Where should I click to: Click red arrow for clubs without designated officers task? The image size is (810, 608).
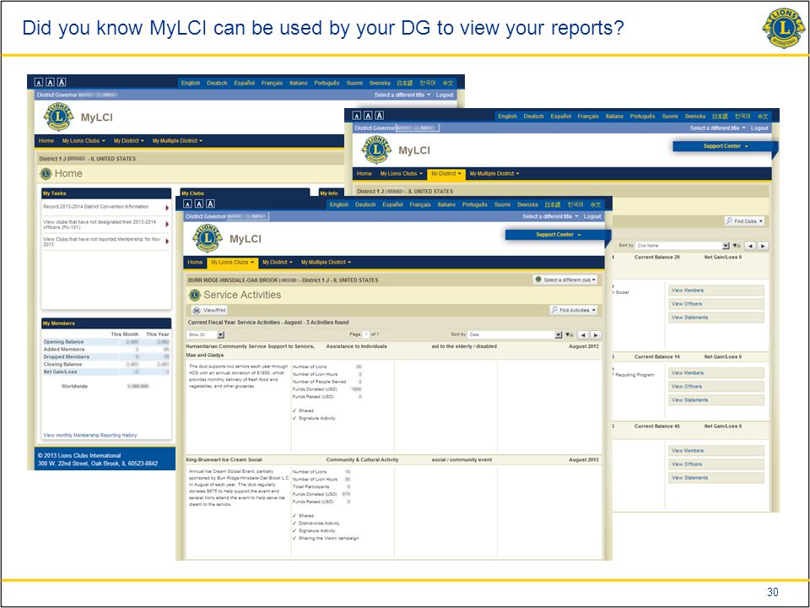click(x=167, y=225)
